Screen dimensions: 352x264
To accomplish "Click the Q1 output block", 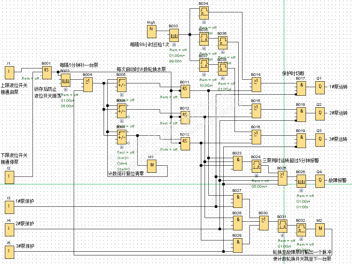I will tap(320, 88).
